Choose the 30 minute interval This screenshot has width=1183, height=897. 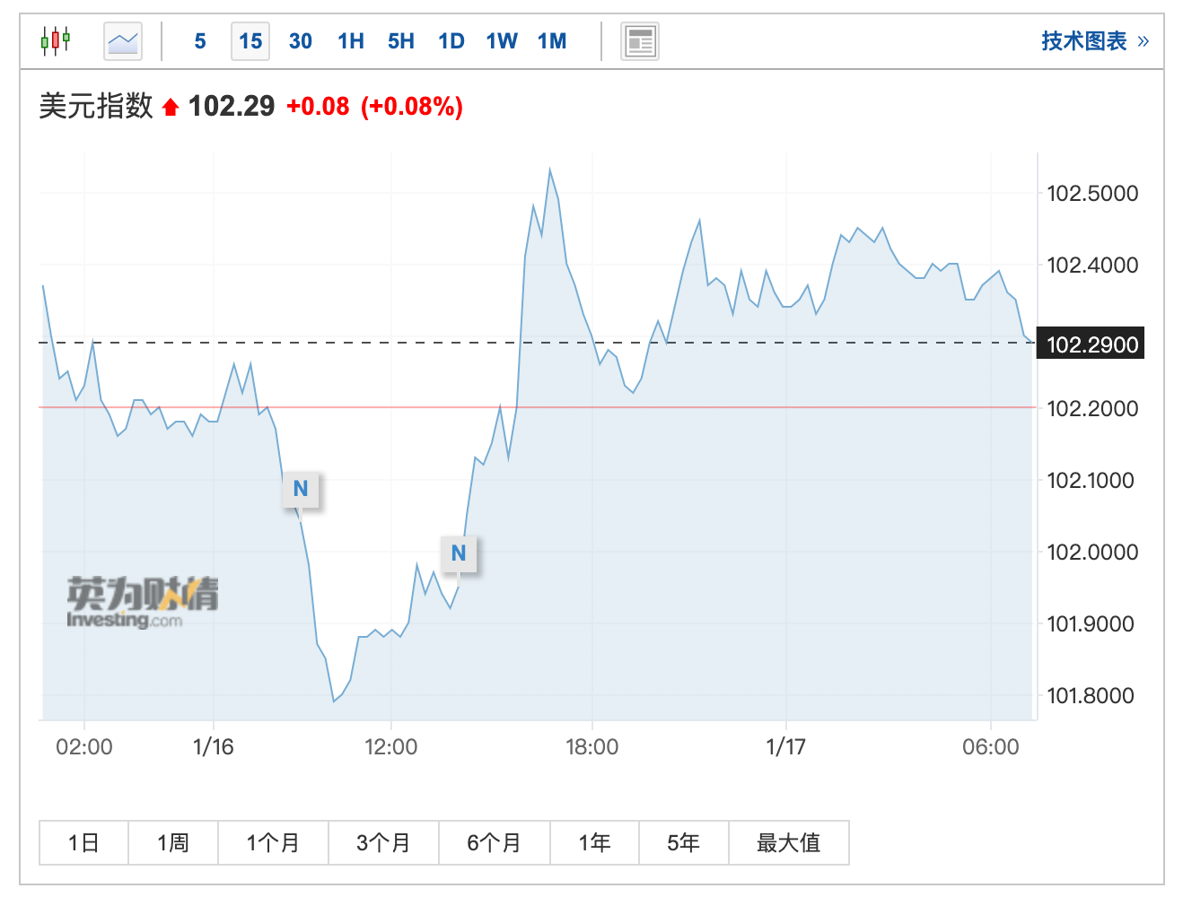click(301, 41)
